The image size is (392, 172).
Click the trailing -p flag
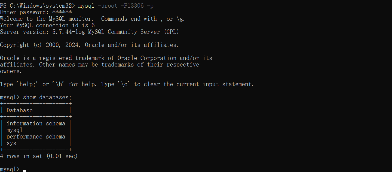pyautogui.click(x=150, y=6)
